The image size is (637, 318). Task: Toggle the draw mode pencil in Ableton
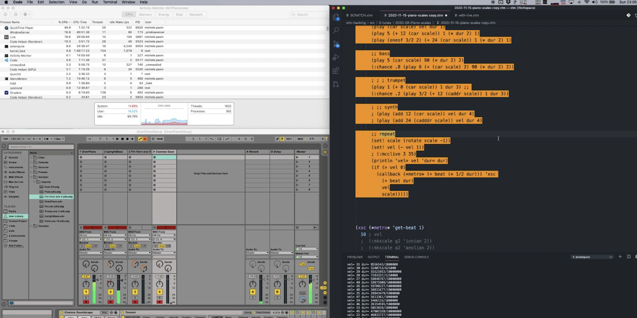coord(277,139)
